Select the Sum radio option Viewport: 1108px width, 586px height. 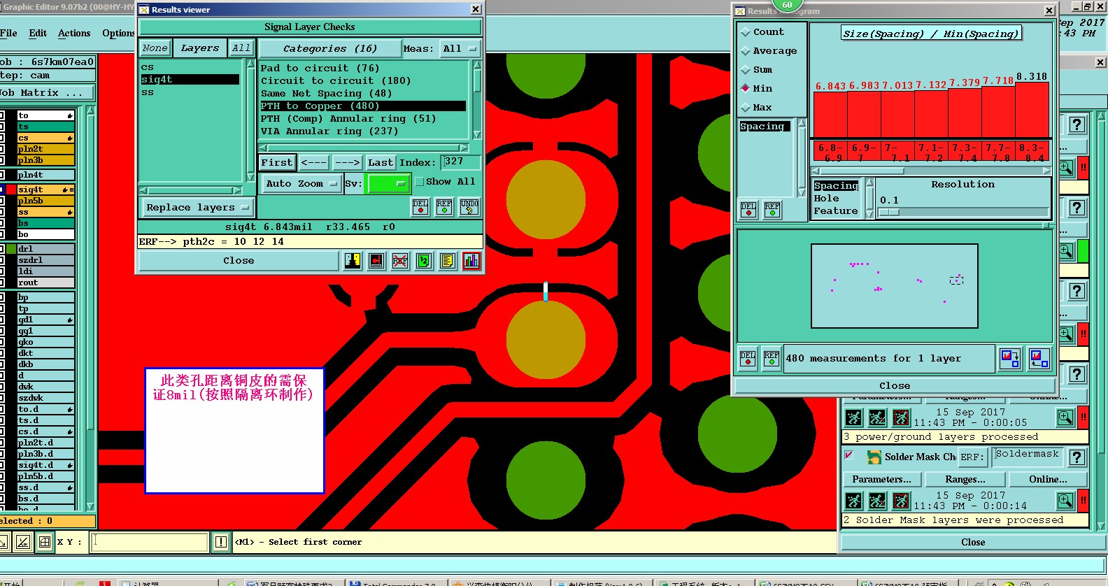pyautogui.click(x=745, y=70)
